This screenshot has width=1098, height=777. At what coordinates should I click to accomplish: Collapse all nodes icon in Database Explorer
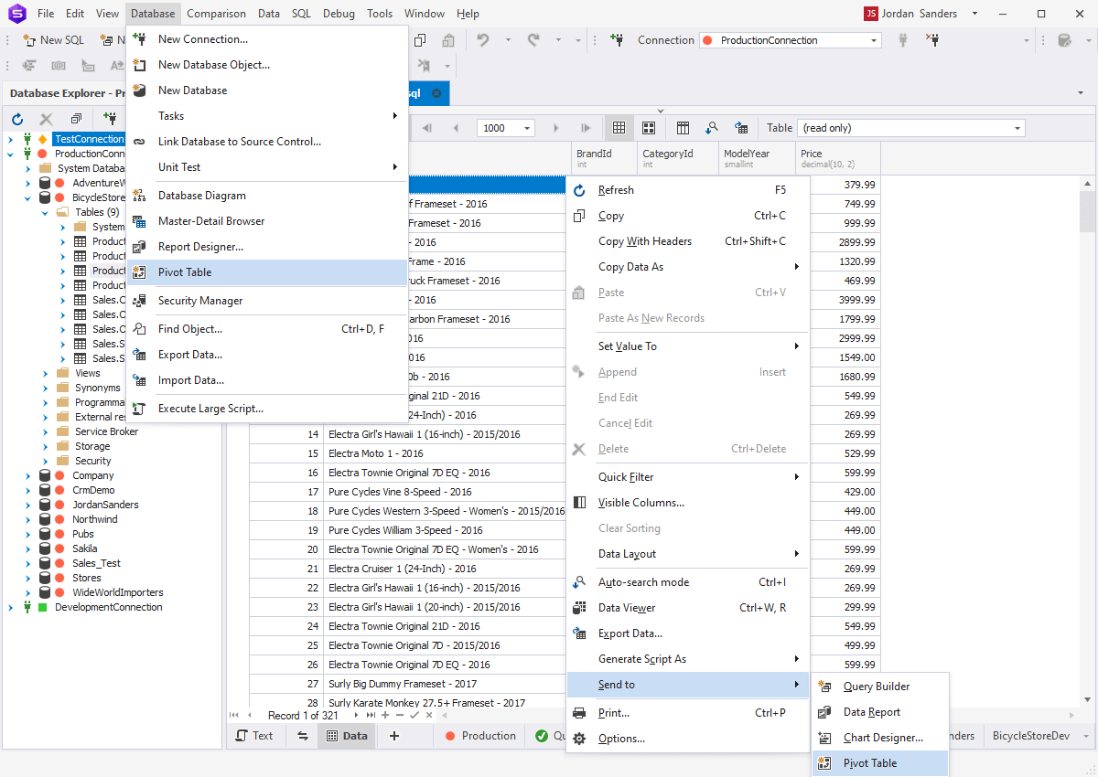point(76,119)
